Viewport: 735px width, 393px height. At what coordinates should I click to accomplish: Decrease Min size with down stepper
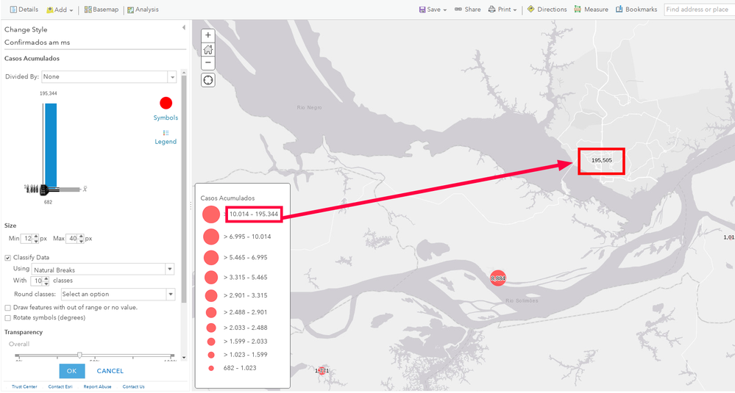[x=36, y=242]
